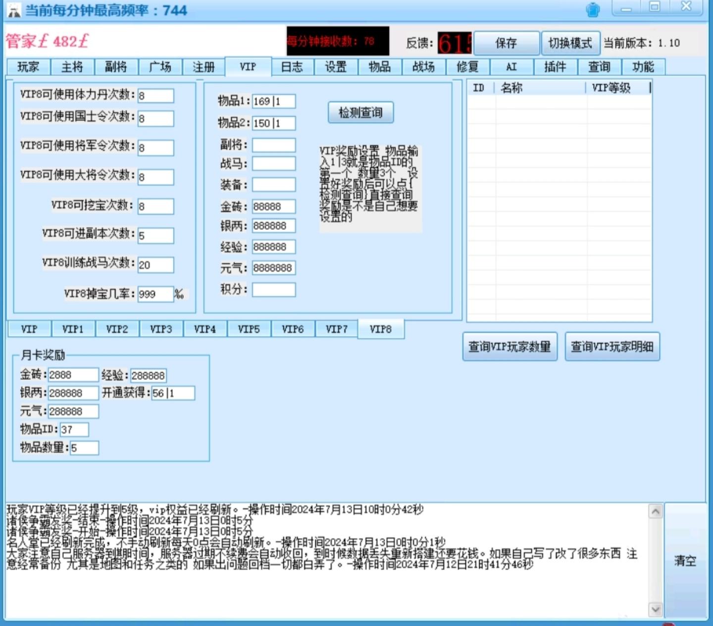The image size is (713, 626).
Task: Click the VIP8可使用大将令次数 field
Action: 155,177
